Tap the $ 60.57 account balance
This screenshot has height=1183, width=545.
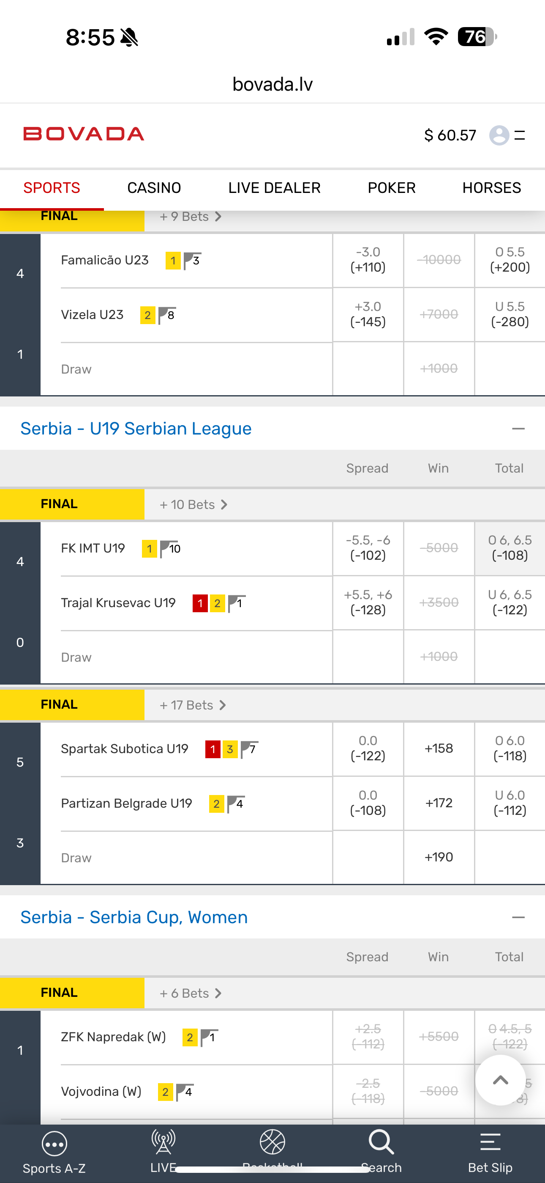450,135
